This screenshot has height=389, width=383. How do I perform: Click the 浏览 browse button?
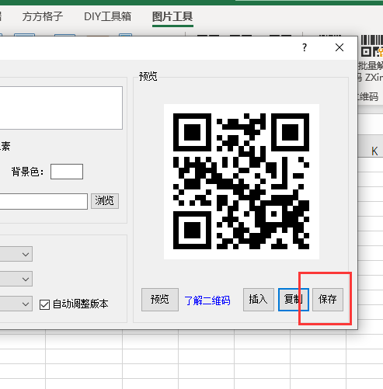tap(105, 201)
